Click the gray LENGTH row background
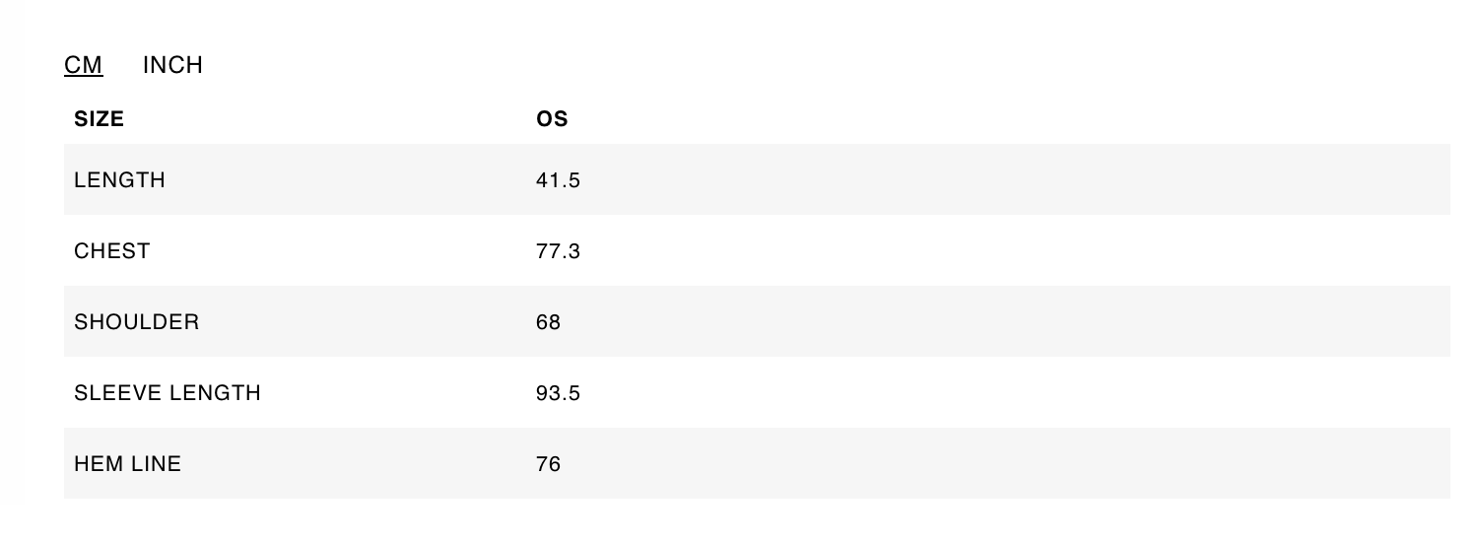The image size is (1480, 542). (985, 180)
